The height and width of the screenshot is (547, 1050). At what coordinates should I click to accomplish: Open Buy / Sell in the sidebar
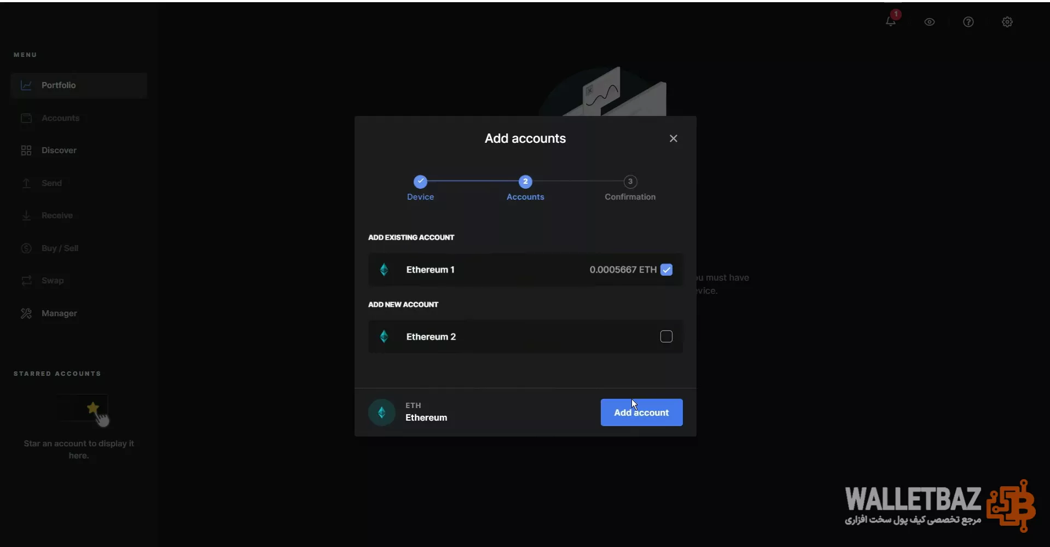pyautogui.click(x=79, y=248)
